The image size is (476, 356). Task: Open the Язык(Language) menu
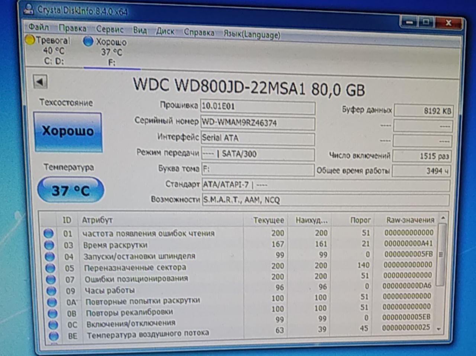(252, 34)
